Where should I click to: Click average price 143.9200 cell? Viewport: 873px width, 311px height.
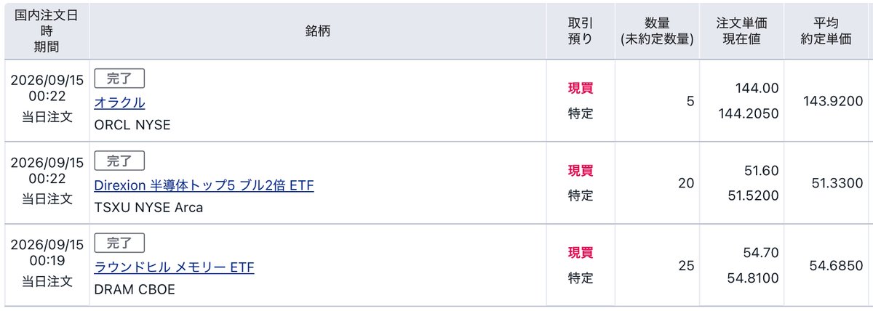pyautogui.click(x=827, y=101)
